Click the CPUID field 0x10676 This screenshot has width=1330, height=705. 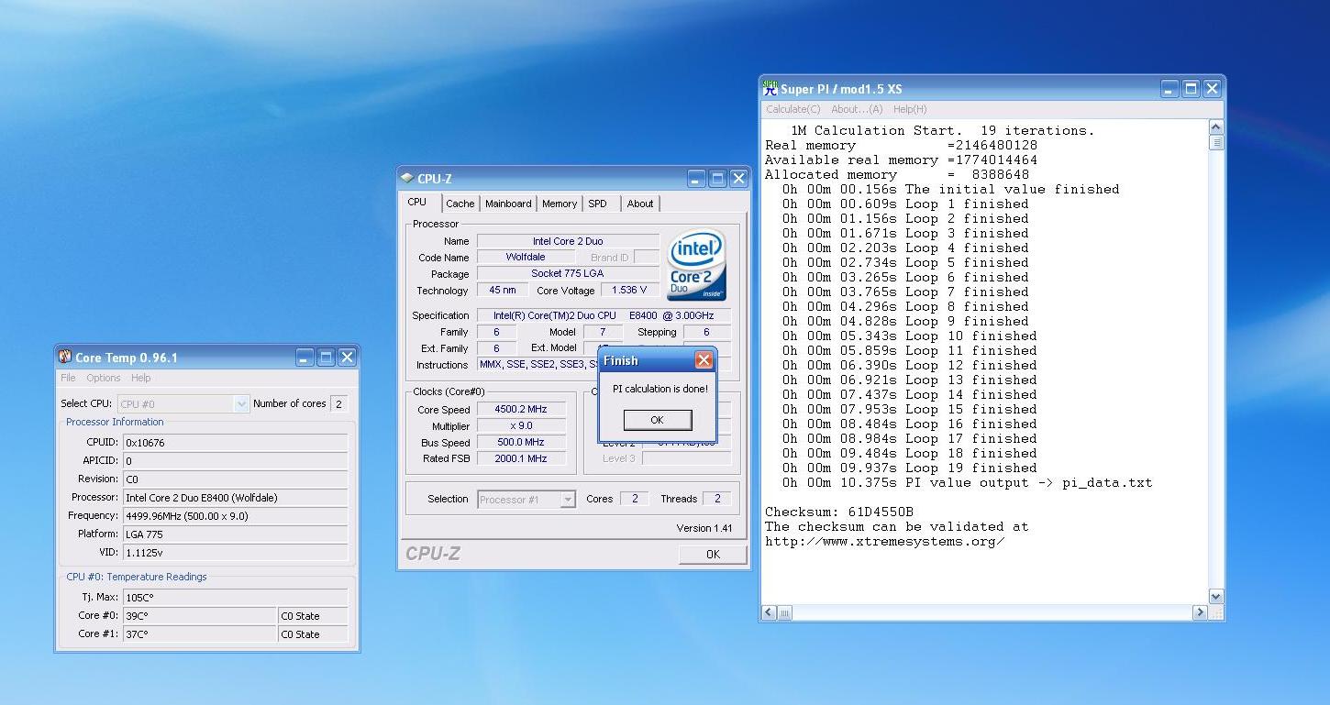pyautogui.click(x=235, y=442)
